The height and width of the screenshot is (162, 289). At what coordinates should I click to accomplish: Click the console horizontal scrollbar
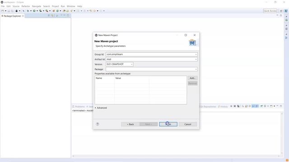(x=176, y=156)
